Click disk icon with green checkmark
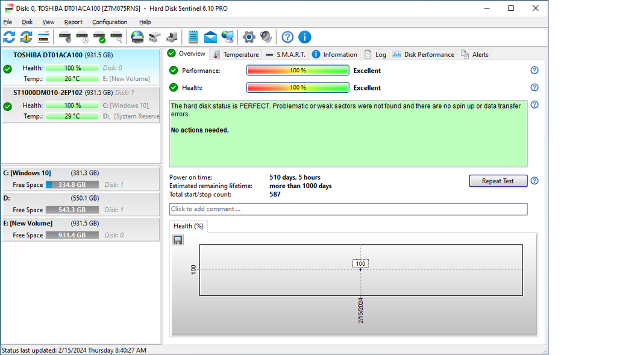This screenshot has width=617, height=355. click(99, 37)
